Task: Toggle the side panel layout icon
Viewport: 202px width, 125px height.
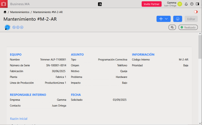Action: [x=197, y=4]
